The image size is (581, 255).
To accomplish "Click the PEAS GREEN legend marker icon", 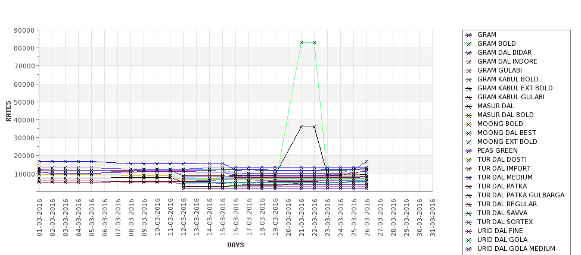I will 468,151.
